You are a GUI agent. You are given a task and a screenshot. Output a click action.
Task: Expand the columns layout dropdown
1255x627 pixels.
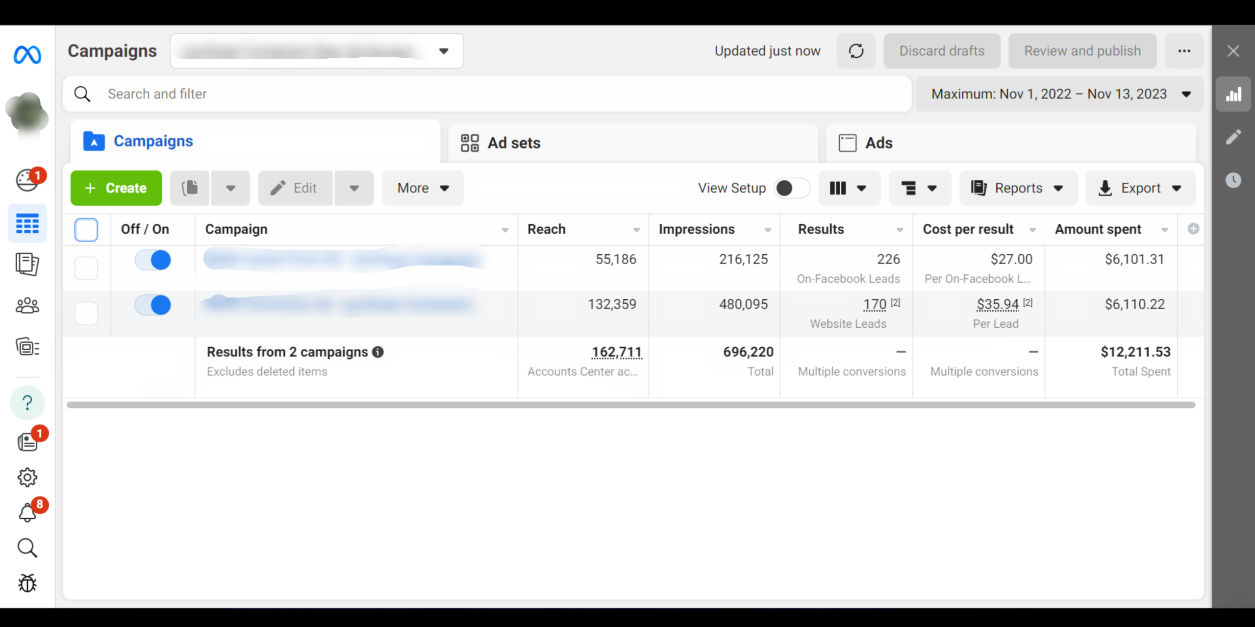[x=849, y=188]
